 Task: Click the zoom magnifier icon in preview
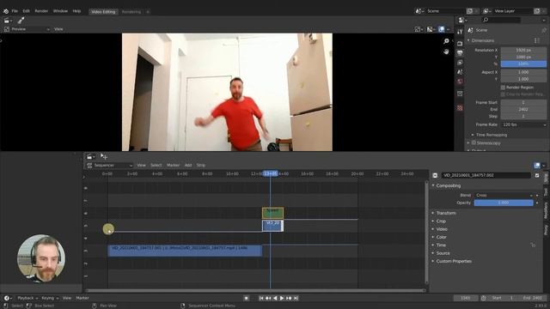pyautogui.click(x=446, y=41)
